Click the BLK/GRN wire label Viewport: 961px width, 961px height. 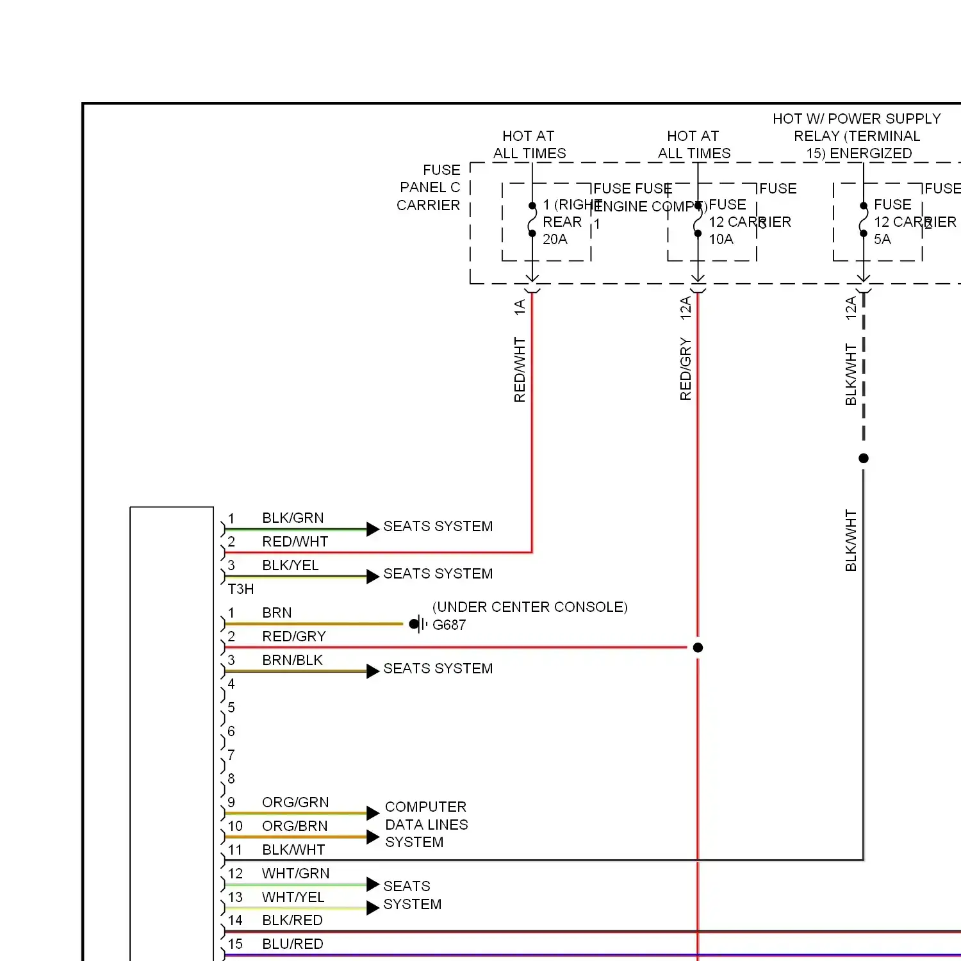point(293,518)
